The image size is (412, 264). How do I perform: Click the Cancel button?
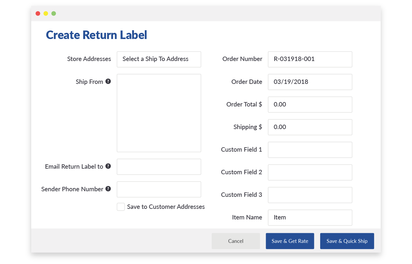pyautogui.click(x=236, y=241)
